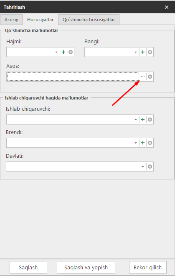175x276 pixels.
Task: Clear the Rangi field
Action: click(150, 52)
